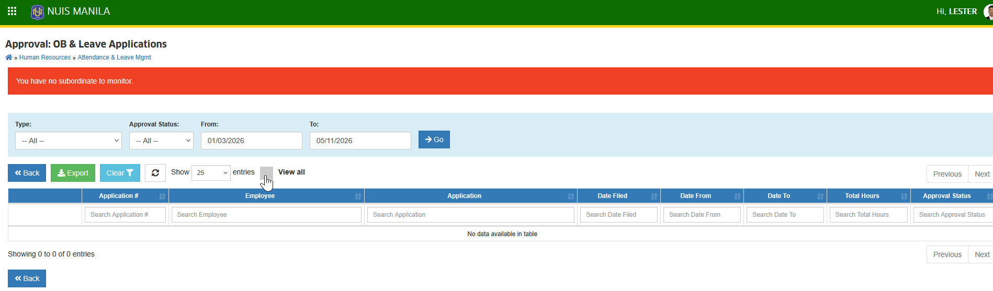Click the NUIS Manila logo emblem
This screenshot has height=291, width=993.
pos(38,11)
